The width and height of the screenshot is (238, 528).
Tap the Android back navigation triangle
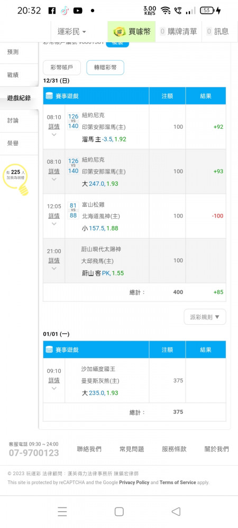[176, 512]
